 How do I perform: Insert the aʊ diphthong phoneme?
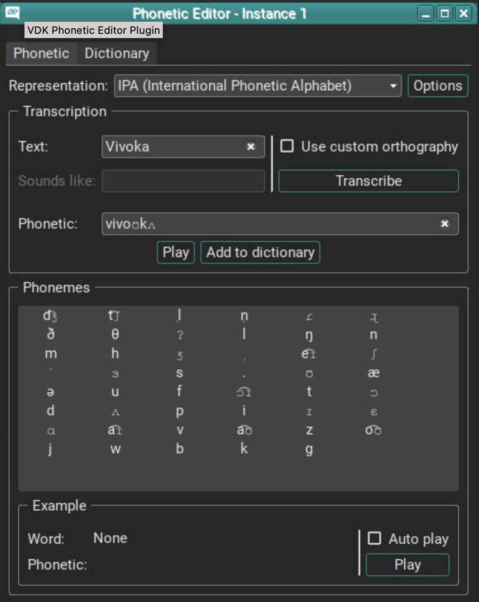[x=244, y=430]
